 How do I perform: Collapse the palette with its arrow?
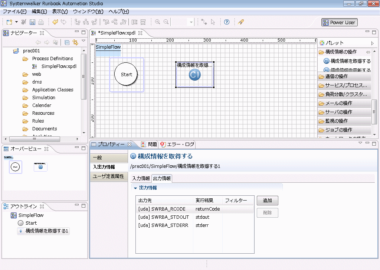373,43
